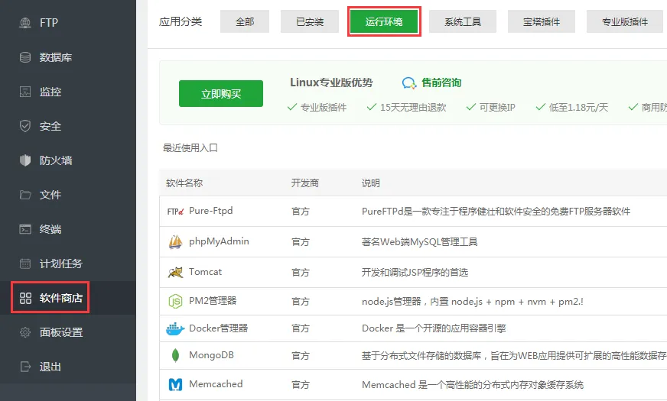Click the Pure-Ftpd software icon
This screenshot has height=401, width=667.
175,212
